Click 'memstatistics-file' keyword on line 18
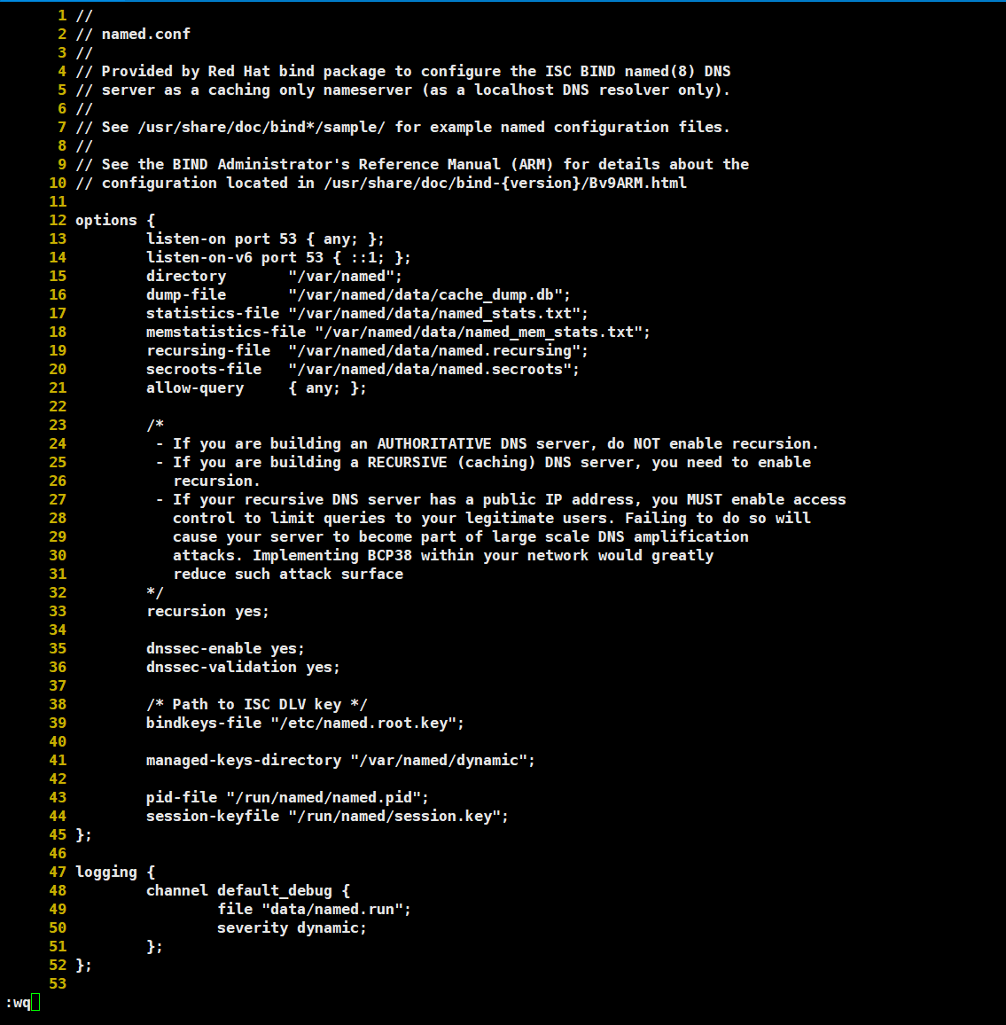Screen dimensions: 1006x1025 [226, 333]
